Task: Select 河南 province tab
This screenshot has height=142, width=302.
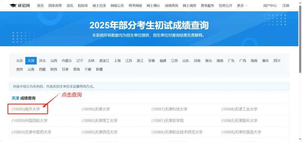Action: 197,61
